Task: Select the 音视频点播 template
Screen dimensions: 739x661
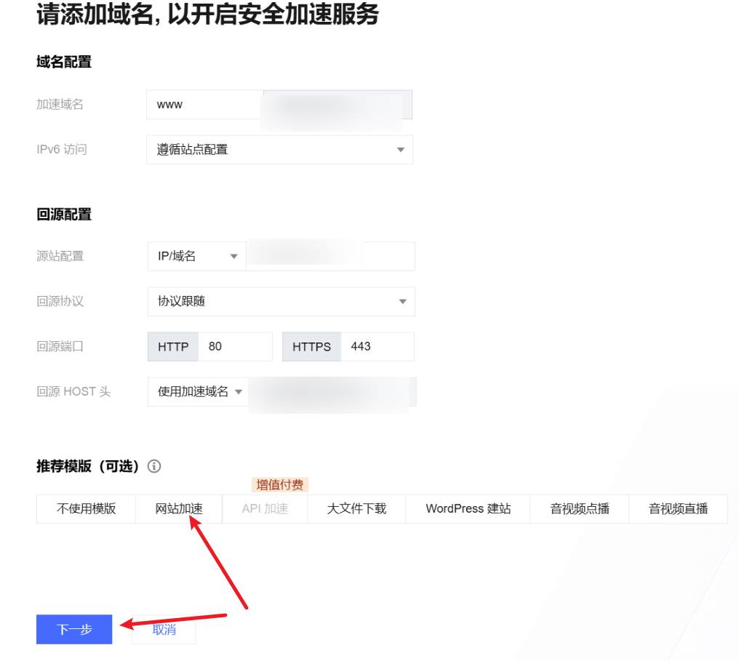Action: coord(580,509)
